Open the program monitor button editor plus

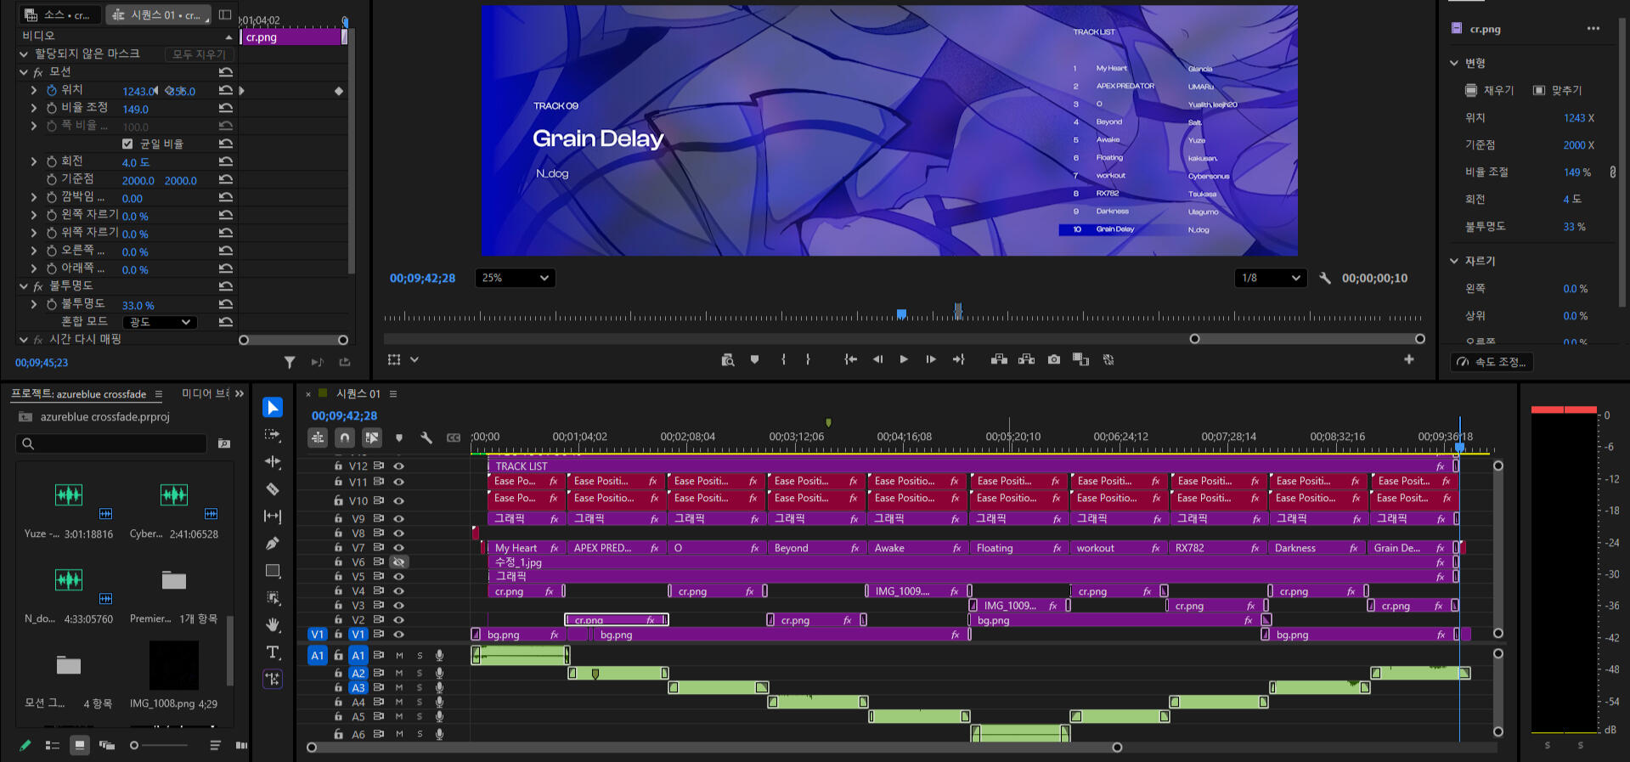(x=1409, y=359)
